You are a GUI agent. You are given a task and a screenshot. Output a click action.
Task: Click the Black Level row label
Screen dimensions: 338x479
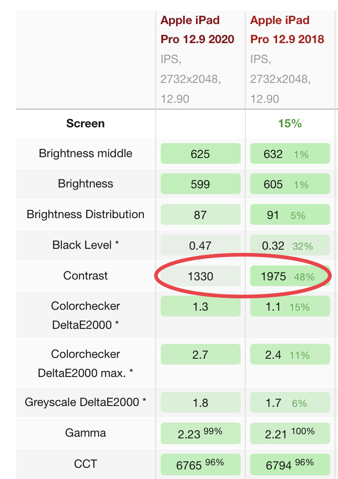tap(85, 245)
